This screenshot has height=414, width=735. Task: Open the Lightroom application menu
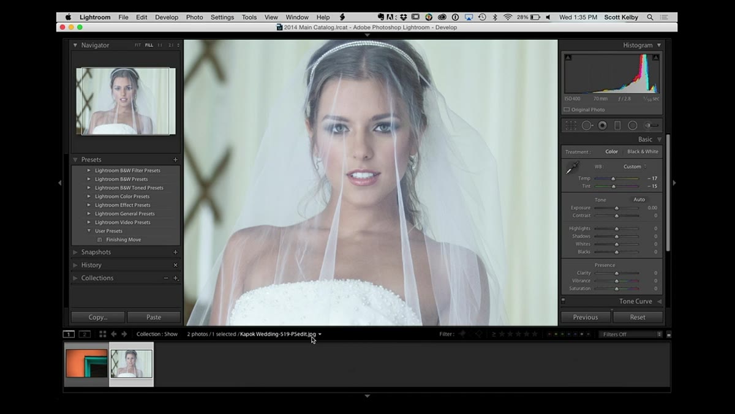(x=95, y=17)
